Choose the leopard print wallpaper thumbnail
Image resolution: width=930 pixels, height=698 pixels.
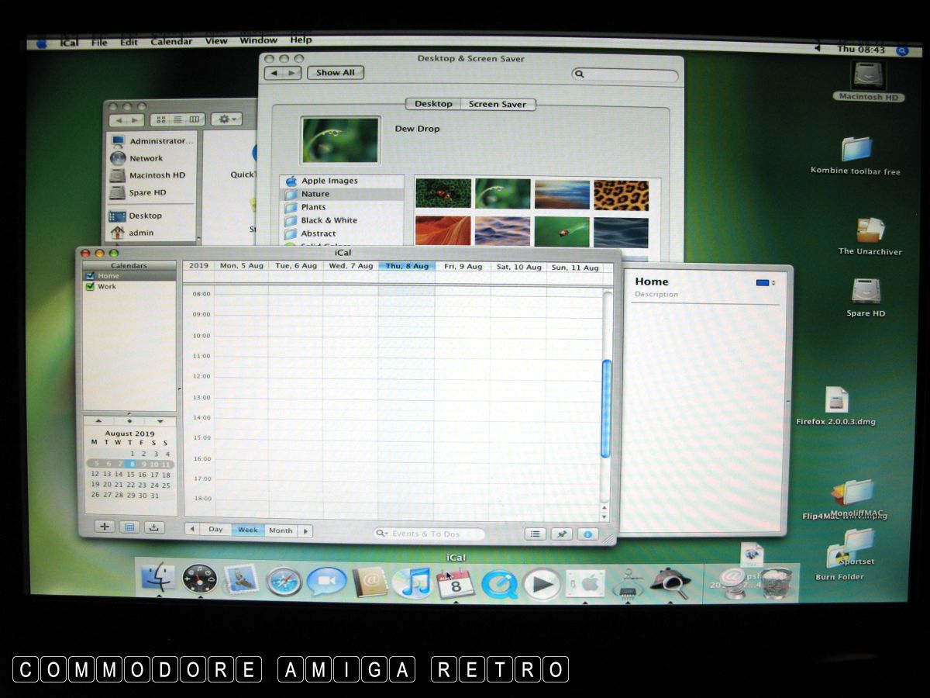pos(621,195)
